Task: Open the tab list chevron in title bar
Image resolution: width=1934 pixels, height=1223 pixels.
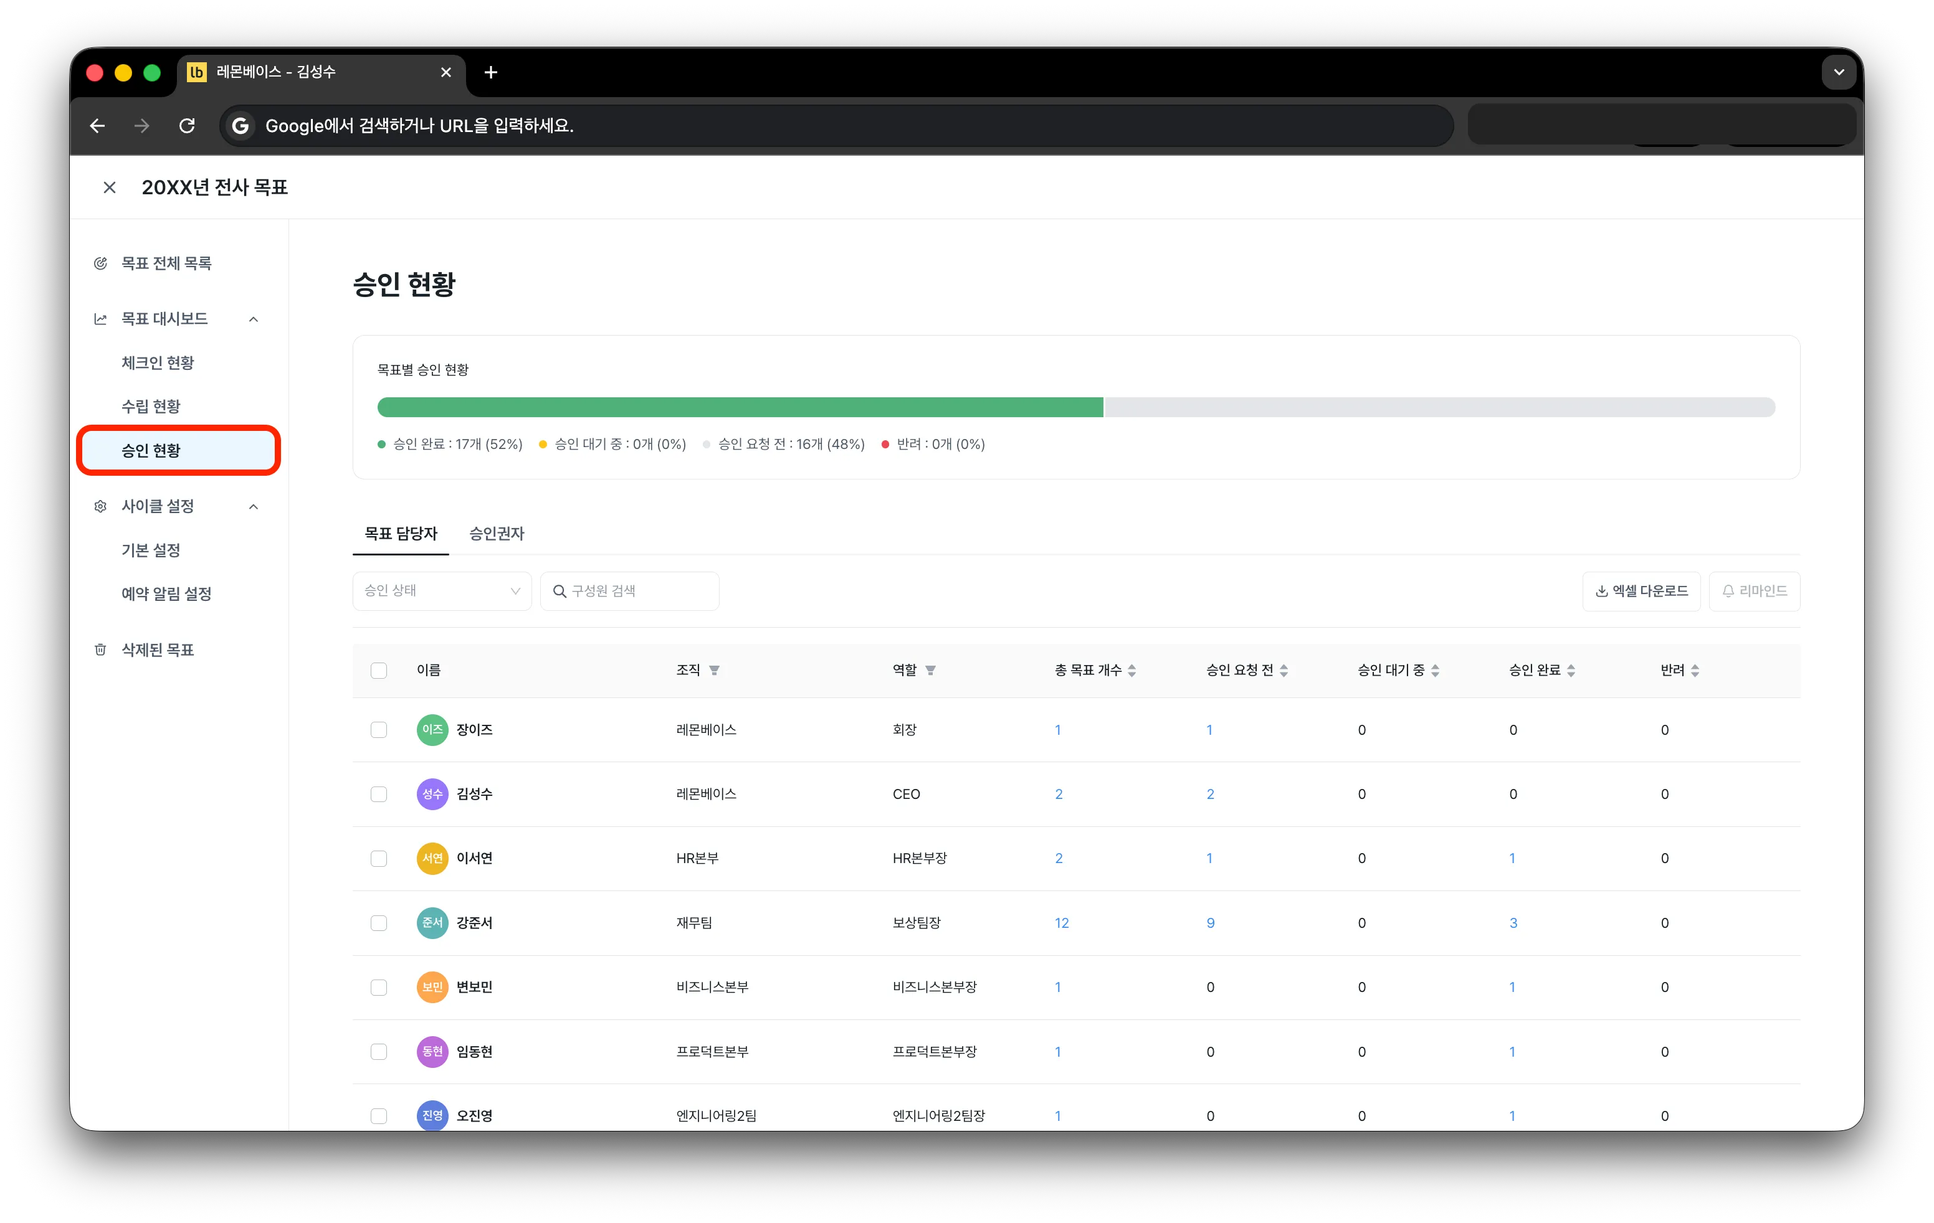Action: (1839, 72)
